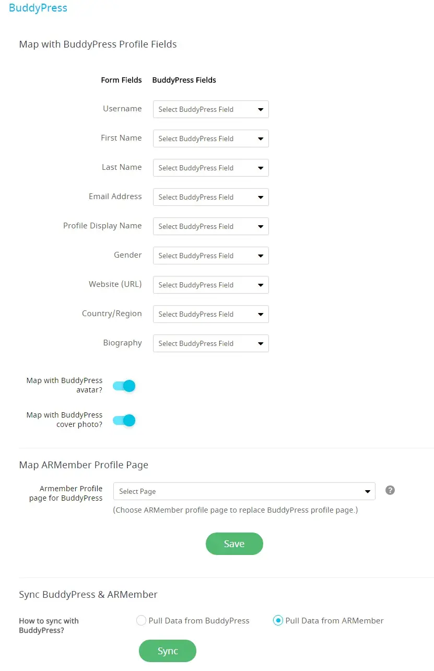This screenshot has height=671, width=434.
Task: Open the Username BuddyPress field dropdown
Action: [x=210, y=109]
